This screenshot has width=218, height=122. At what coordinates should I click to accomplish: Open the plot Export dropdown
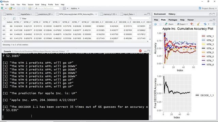[x=182, y=24]
